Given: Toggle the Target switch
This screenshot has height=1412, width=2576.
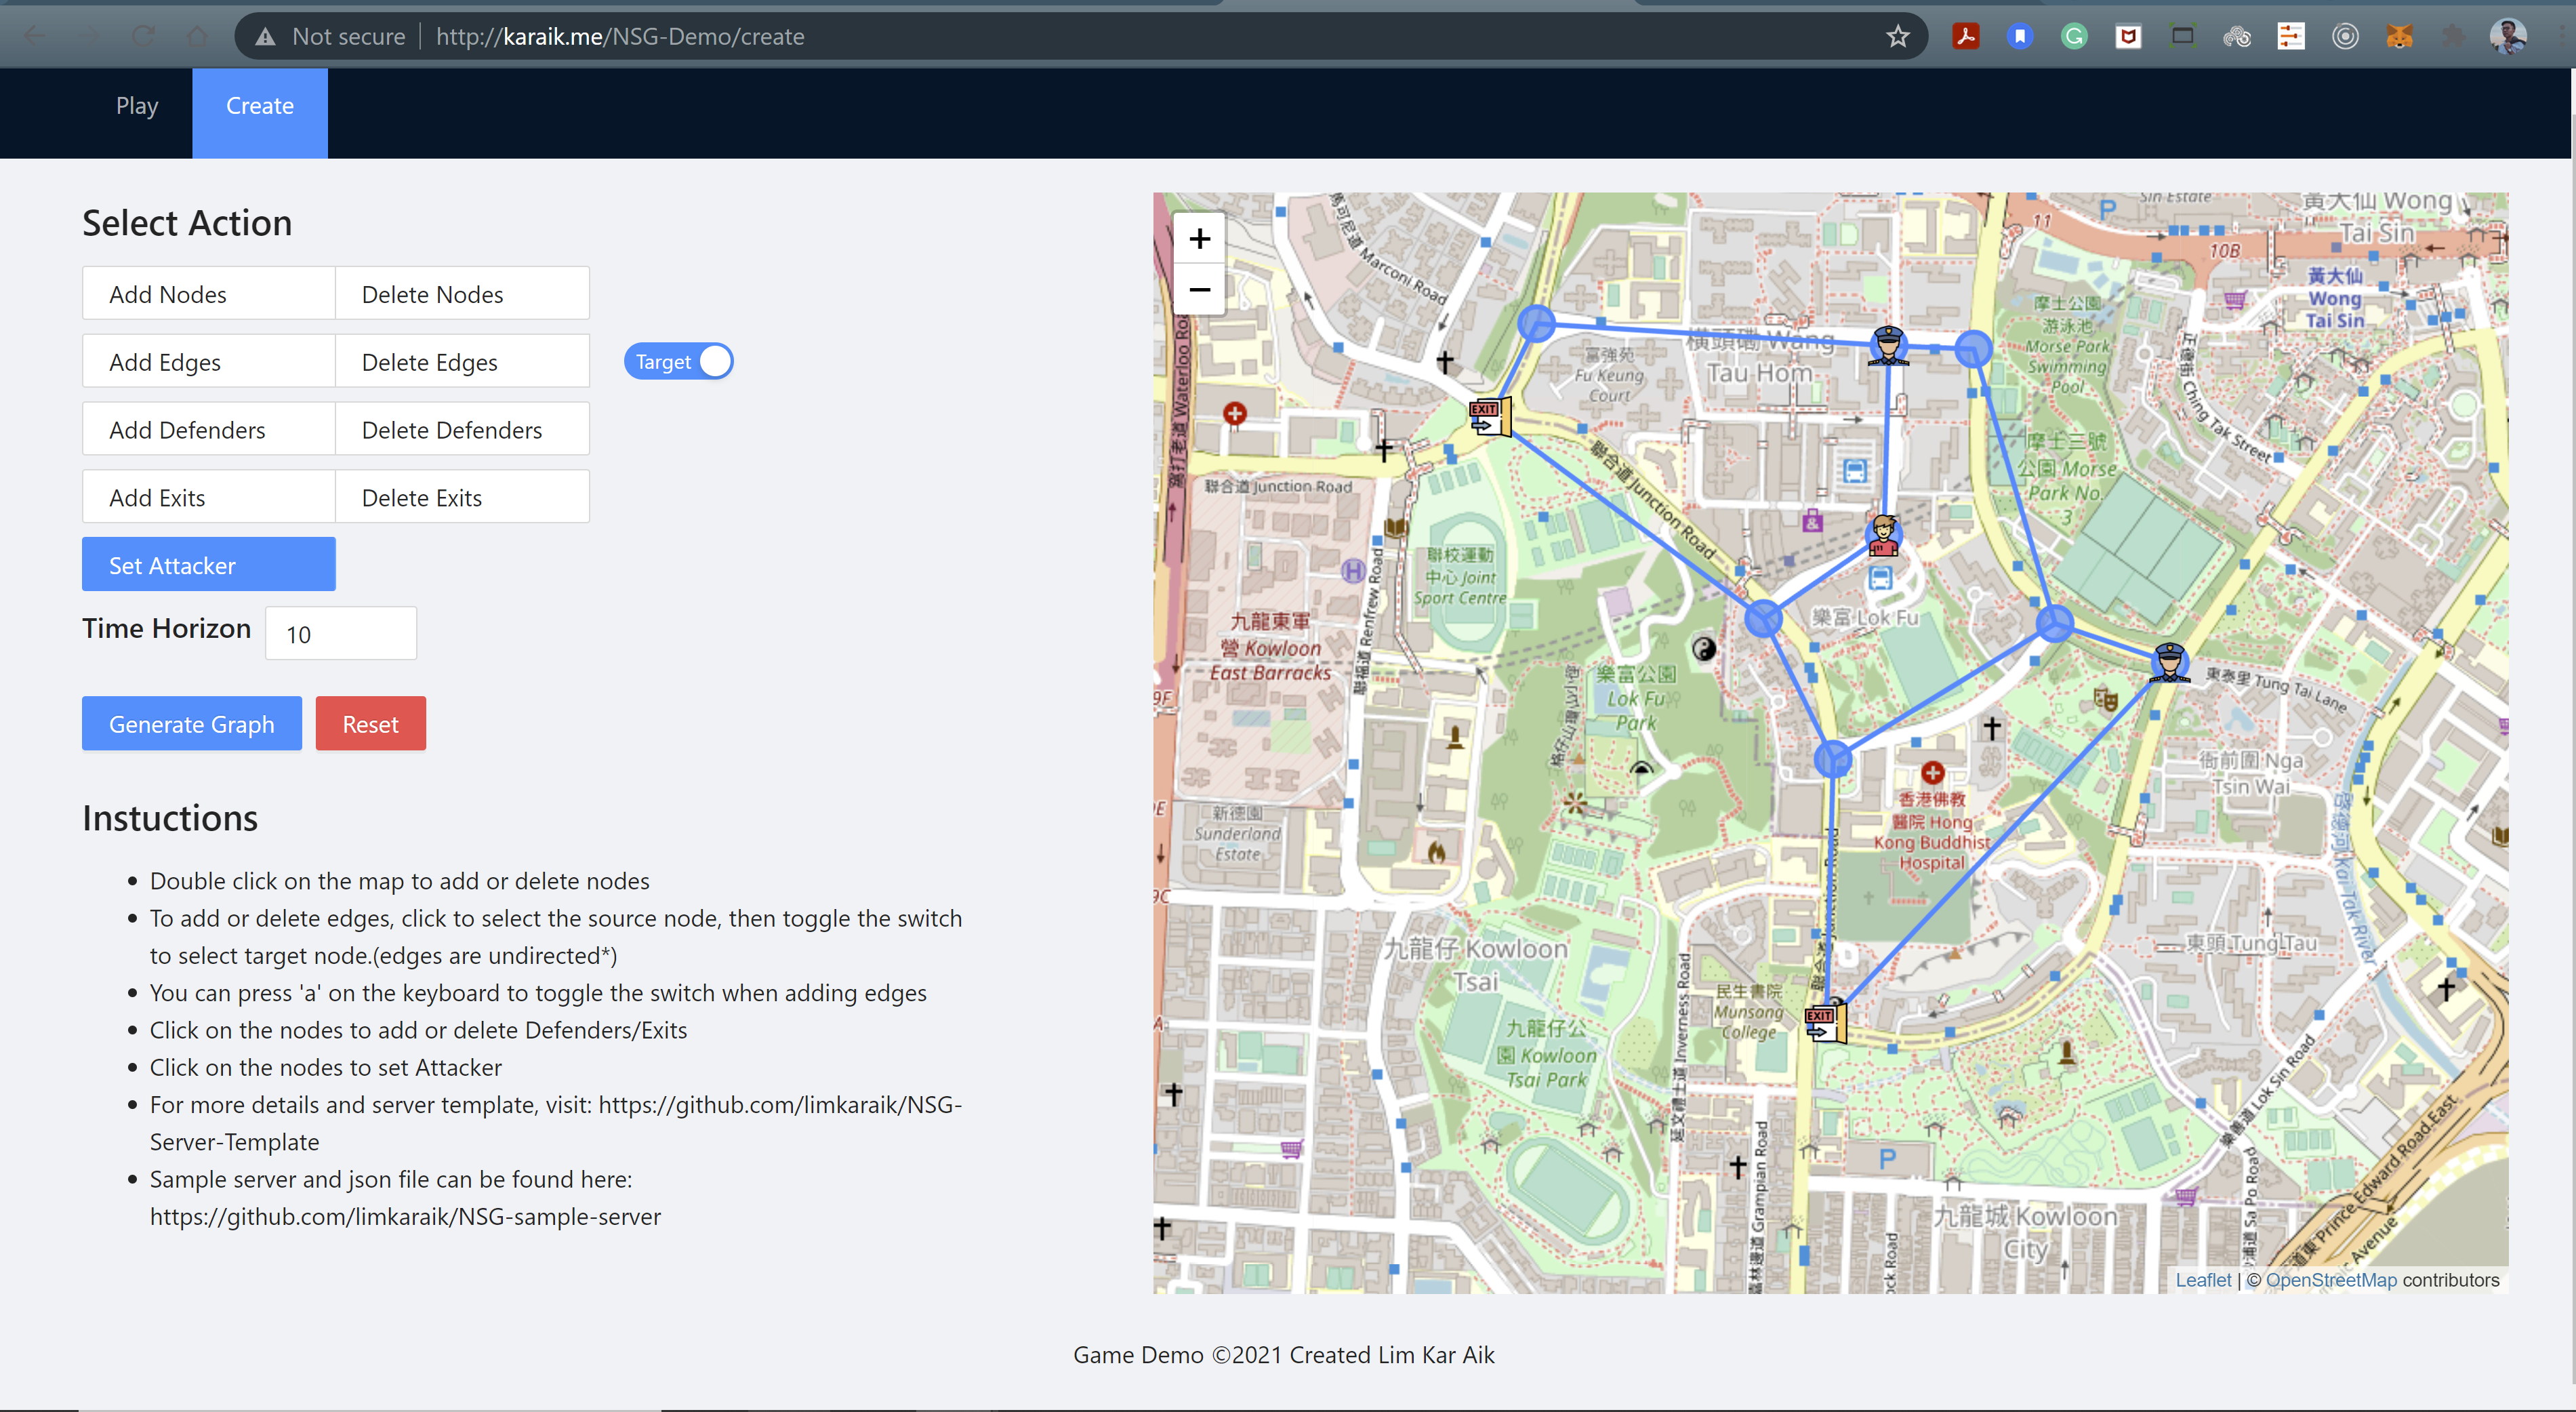Looking at the screenshot, I should (x=678, y=362).
